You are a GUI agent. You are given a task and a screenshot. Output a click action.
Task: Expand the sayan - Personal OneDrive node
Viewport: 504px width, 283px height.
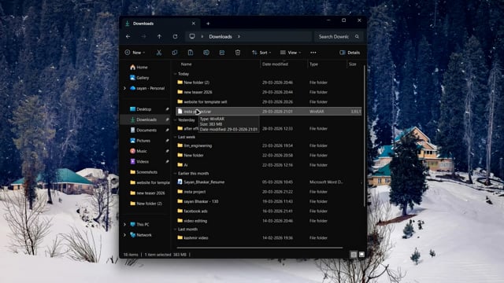pyautogui.click(x=124, y=88)
